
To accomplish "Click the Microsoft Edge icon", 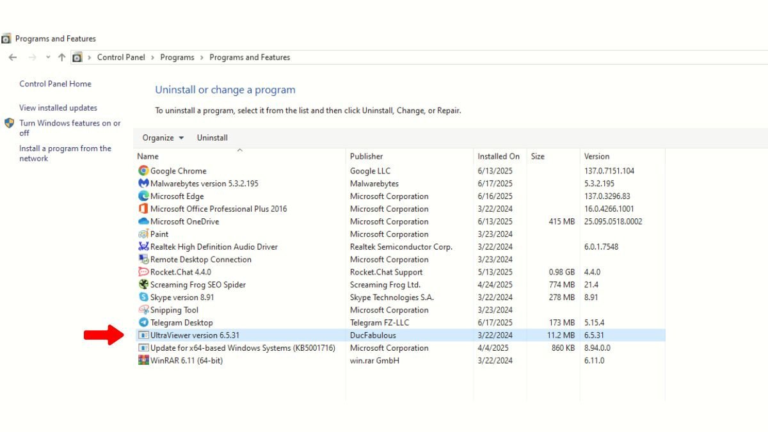I will point(143,196).
